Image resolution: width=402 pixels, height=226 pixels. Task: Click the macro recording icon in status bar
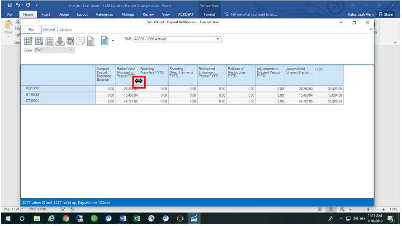tap(72, 209)
